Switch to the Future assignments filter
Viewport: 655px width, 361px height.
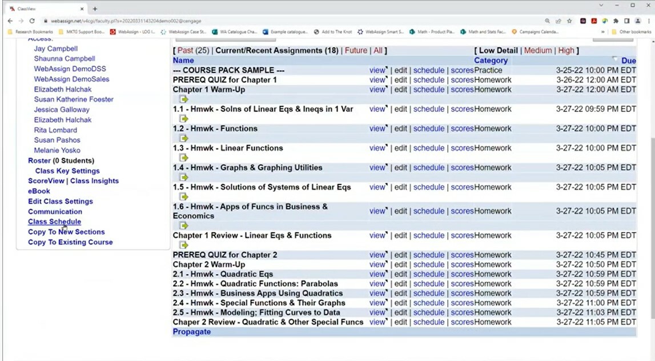tap(355, 50)
